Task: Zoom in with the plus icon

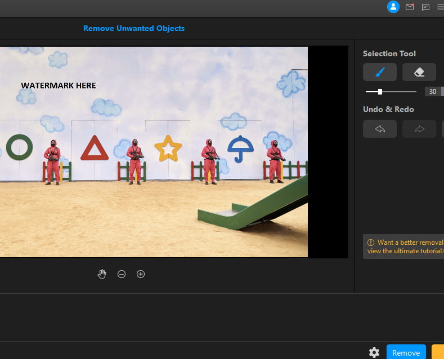Action: (141, 274)
